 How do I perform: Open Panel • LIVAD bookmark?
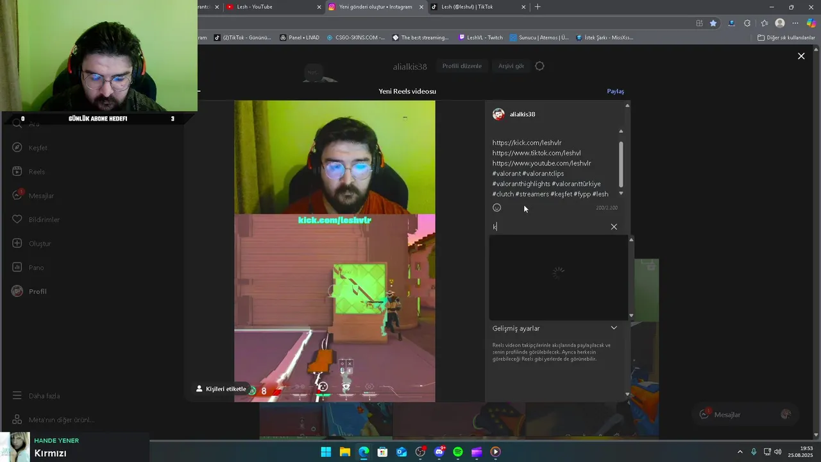click(x=300, y=38)
